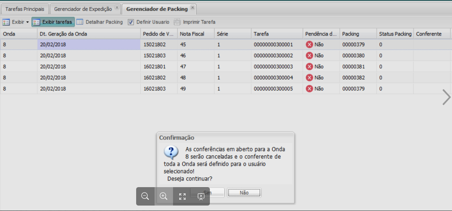452x211 pixels.
Task: Select order cell 16021803
Action: 159,89
